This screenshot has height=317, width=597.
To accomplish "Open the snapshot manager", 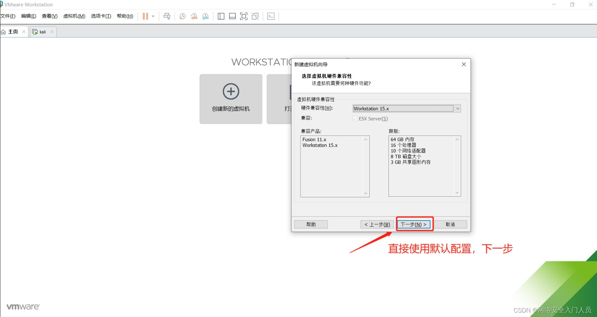I will pyautogui.click(x=205, y=16).
